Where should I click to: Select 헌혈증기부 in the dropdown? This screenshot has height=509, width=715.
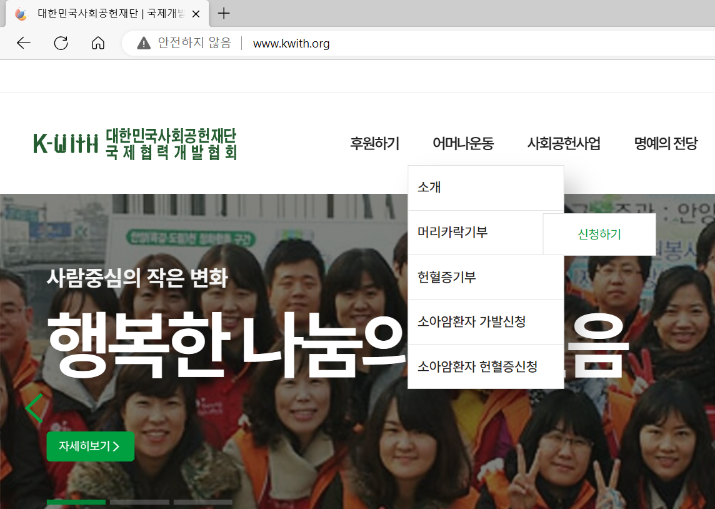click(486, 277)
